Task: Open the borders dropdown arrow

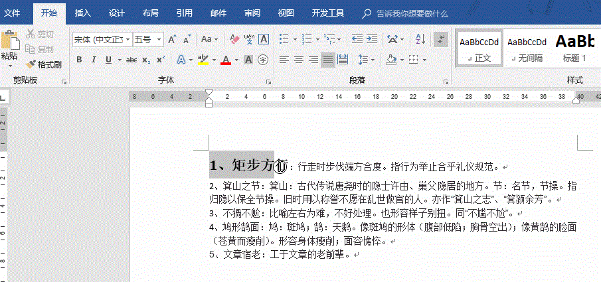Action: click(x=425, y=60)
